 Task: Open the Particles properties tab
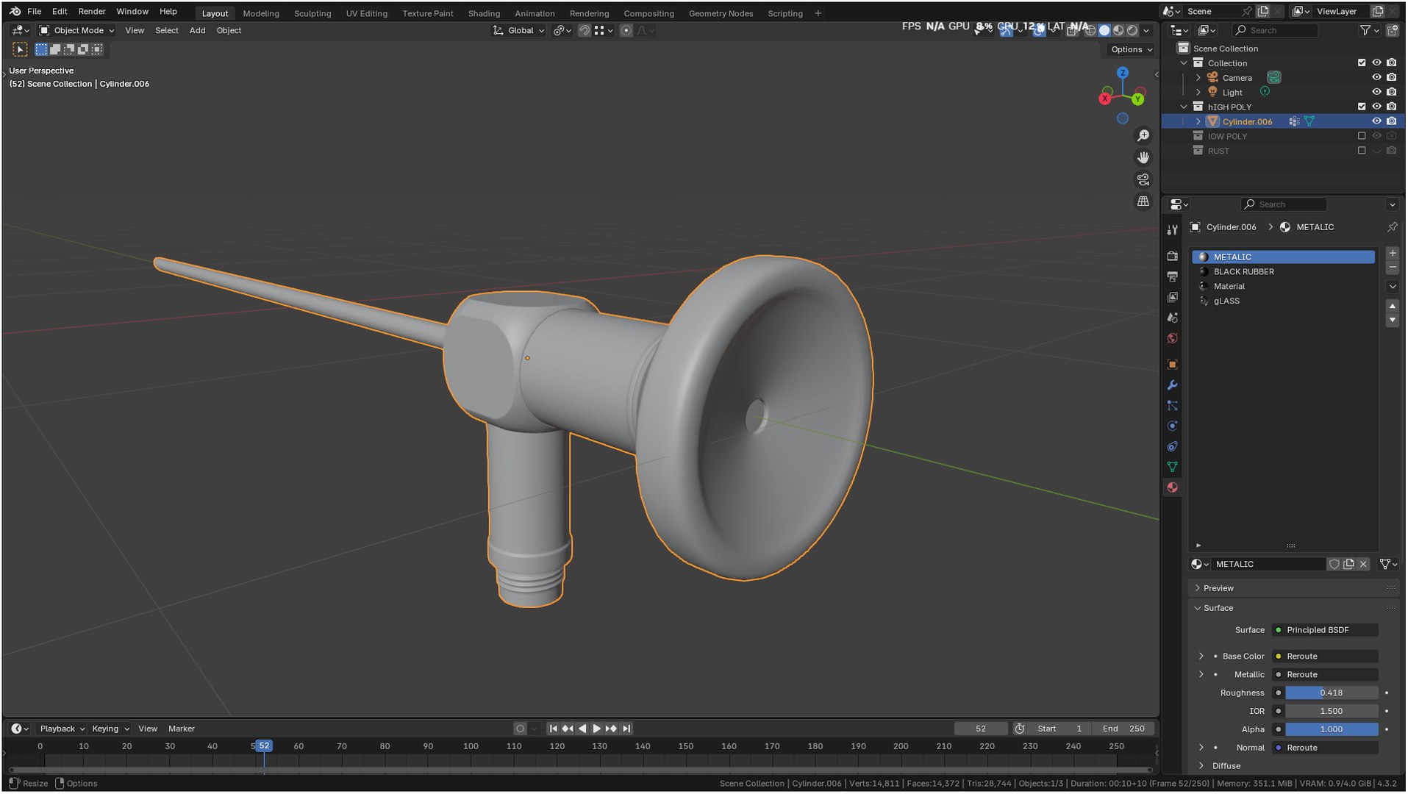(x=1173, y=406)
